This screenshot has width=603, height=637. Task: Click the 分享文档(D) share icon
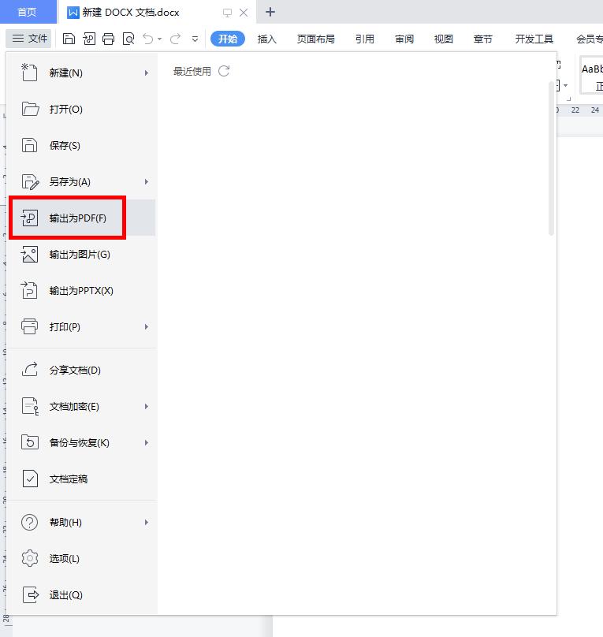point(30,370)
